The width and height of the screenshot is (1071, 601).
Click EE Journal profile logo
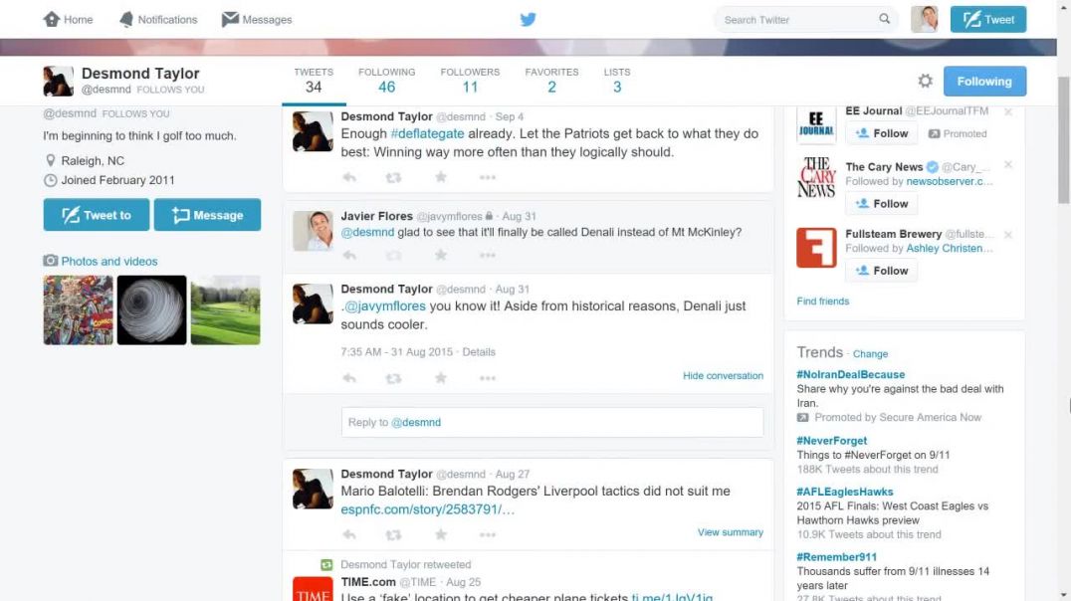[816, 125]
